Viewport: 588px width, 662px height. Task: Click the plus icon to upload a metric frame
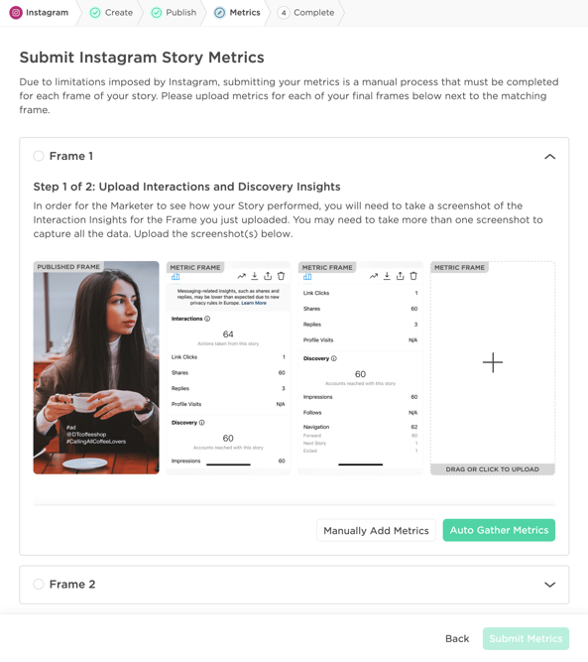(x=492, y=362)
